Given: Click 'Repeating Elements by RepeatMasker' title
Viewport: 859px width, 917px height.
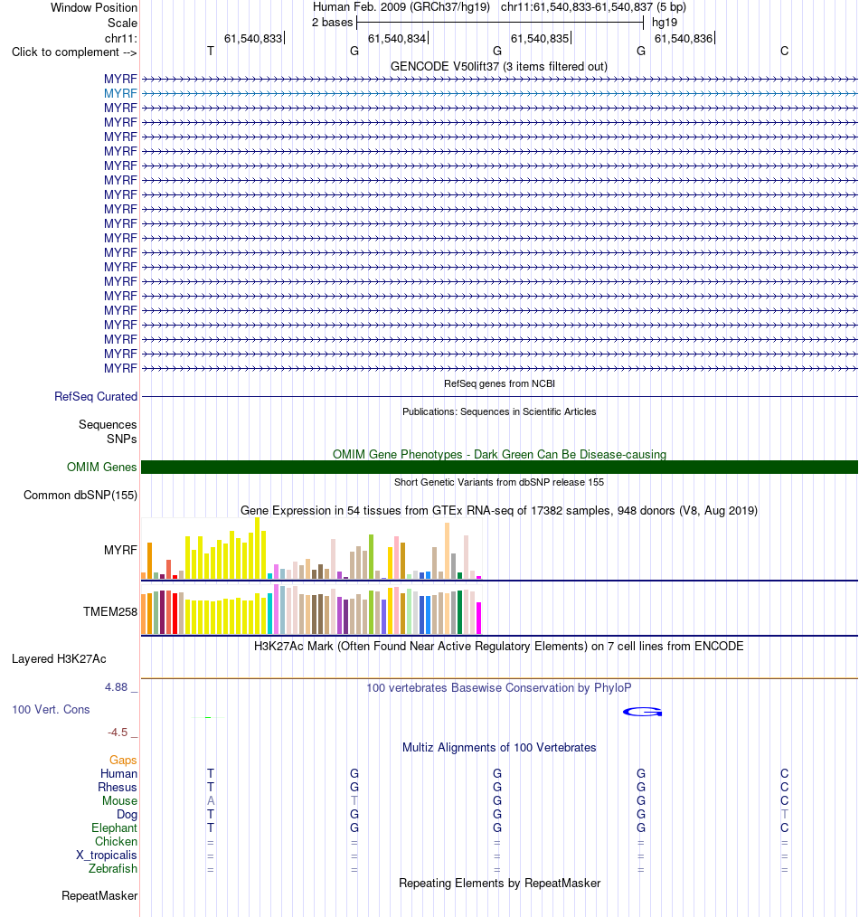Looking at the screenshot, I should pos(499,883).
